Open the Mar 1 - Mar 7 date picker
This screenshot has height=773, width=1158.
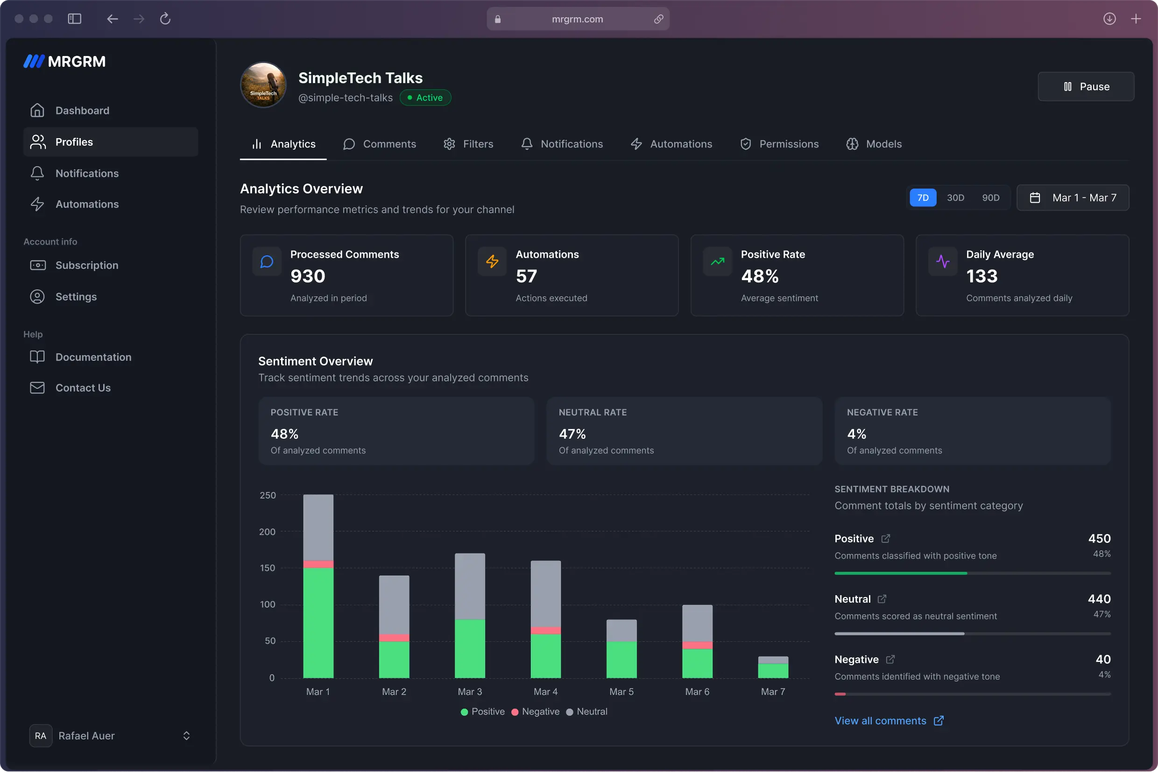1073,197
